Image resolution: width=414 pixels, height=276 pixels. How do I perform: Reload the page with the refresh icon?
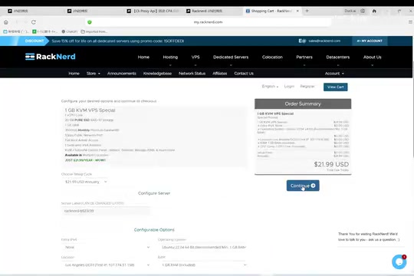pyautogui.click(x=34, y=22)
